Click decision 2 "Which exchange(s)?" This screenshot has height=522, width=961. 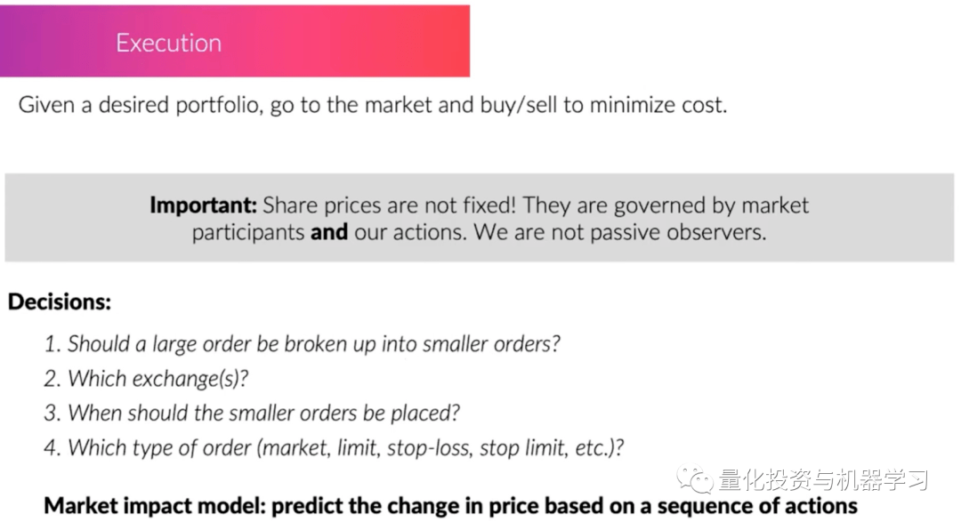pyautogui.click(x=147, y=378)
